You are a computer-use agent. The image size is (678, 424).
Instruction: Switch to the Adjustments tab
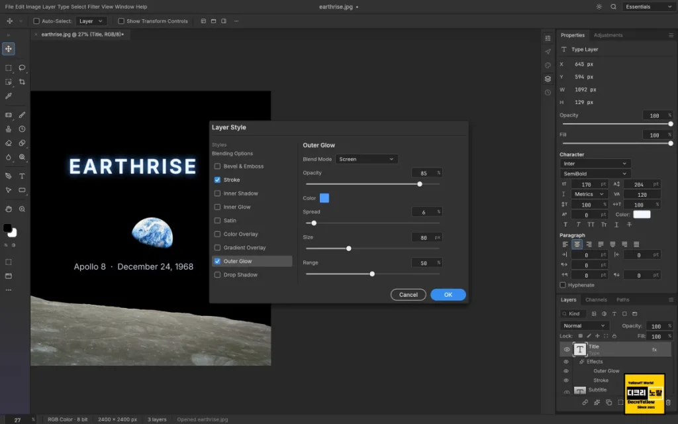tap(608, 35)
